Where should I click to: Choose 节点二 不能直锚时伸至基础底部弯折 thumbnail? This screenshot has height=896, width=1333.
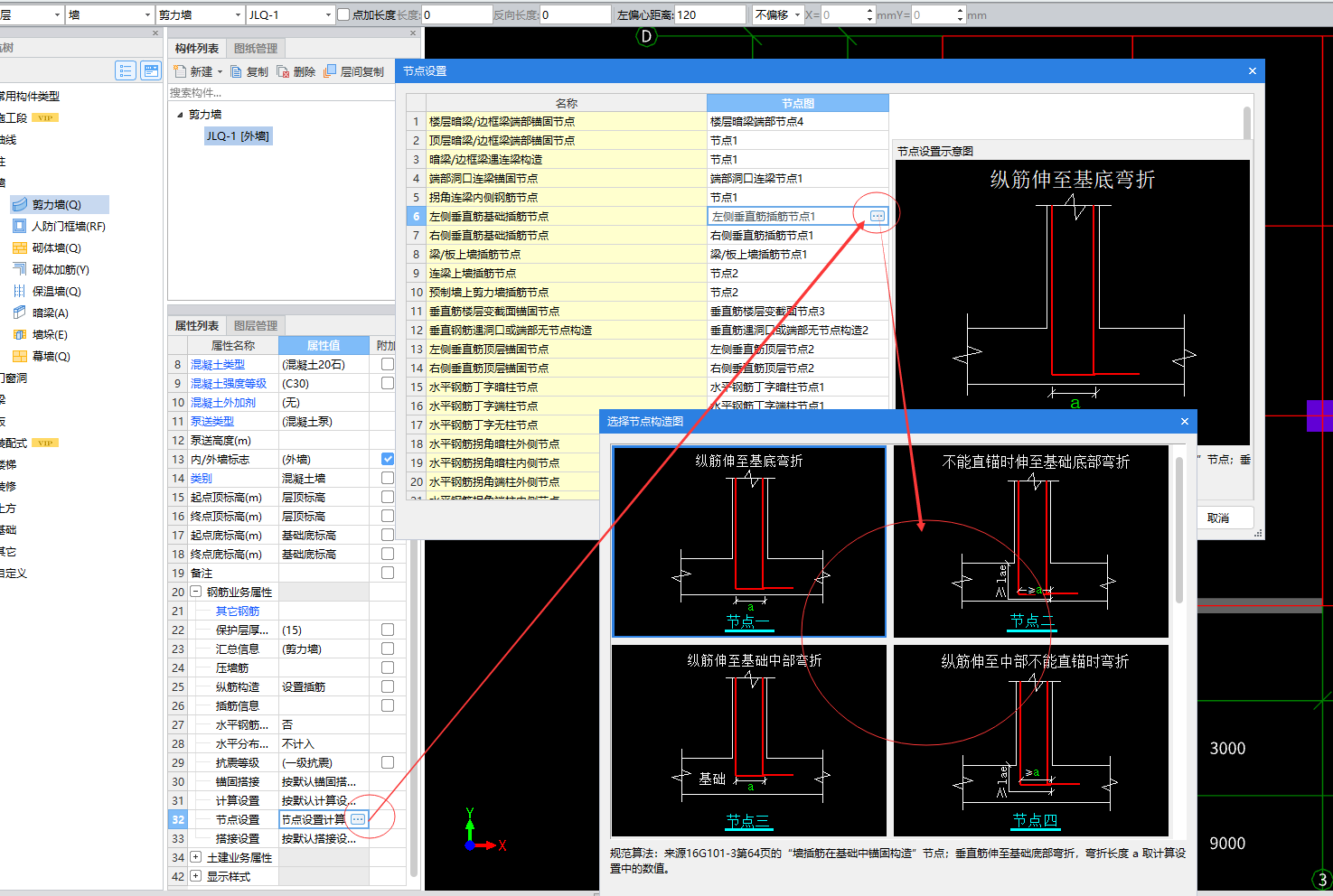point(1031,542)
